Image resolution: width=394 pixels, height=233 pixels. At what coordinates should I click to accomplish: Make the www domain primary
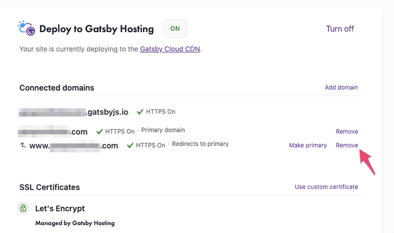point(308,145)
